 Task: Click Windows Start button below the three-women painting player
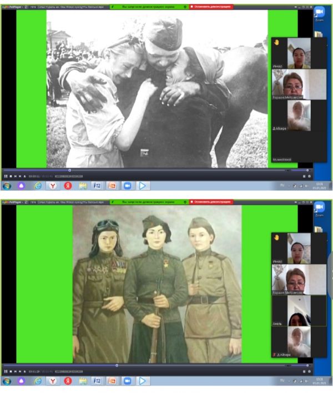(x=7, y=381)
